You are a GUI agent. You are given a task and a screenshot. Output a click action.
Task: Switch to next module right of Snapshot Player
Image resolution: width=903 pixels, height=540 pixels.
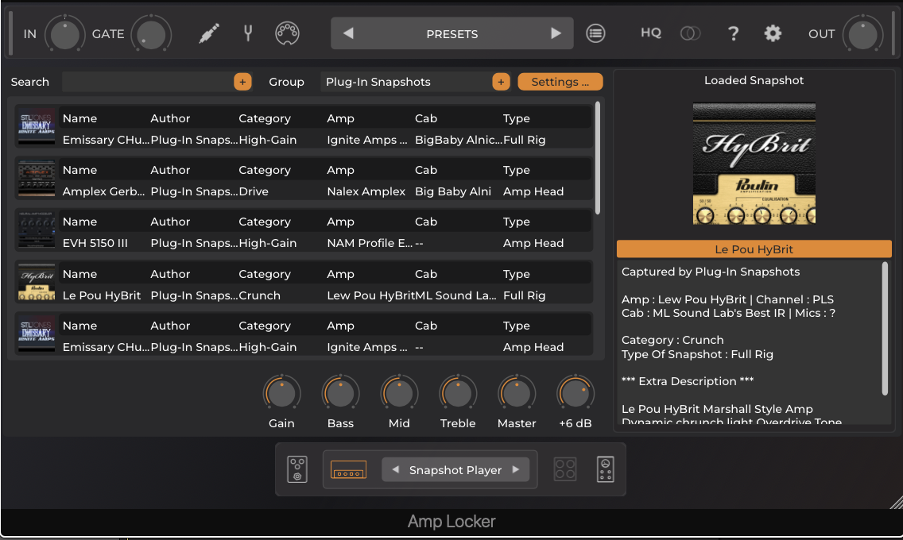click(x=515, y=470)
